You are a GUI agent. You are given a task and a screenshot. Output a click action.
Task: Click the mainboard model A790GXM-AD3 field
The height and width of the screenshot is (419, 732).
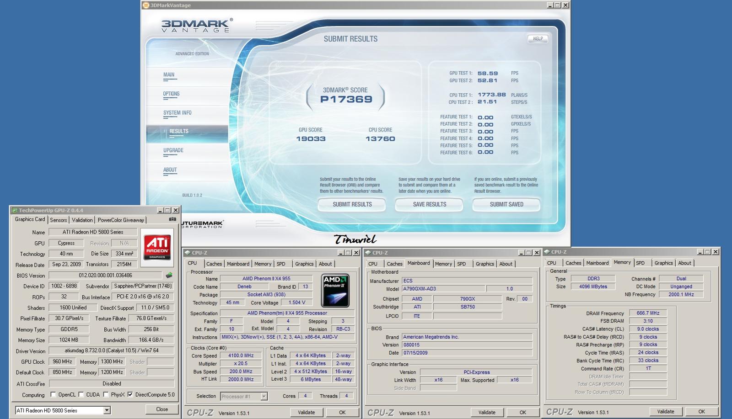(x=443, y=289)
